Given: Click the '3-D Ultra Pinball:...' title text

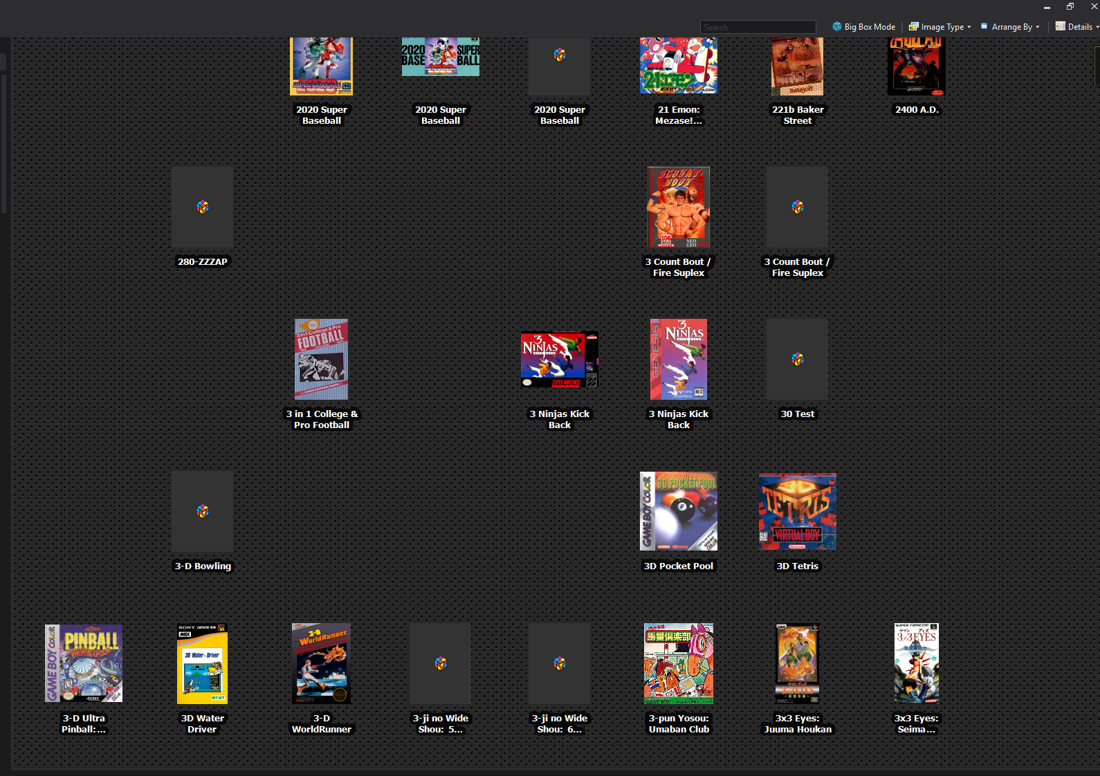Looking at the screenshot, I should [84, 723].
